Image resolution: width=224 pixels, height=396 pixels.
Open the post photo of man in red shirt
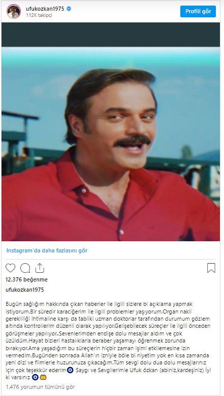point(111,144)
